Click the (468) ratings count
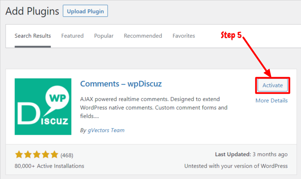The height and width of the screenshot is (179, 301). pyautogui.click(x=67, y=155)
